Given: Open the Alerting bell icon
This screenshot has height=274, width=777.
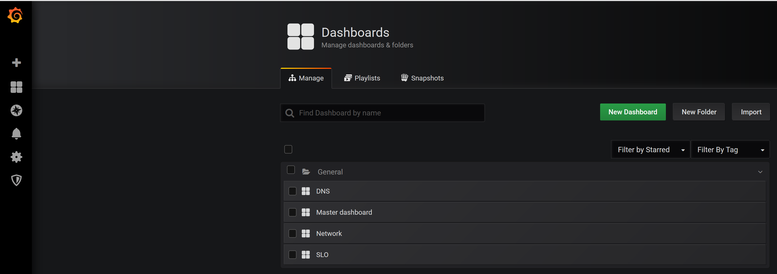Looking at the screenshot, I should [16, 134].
